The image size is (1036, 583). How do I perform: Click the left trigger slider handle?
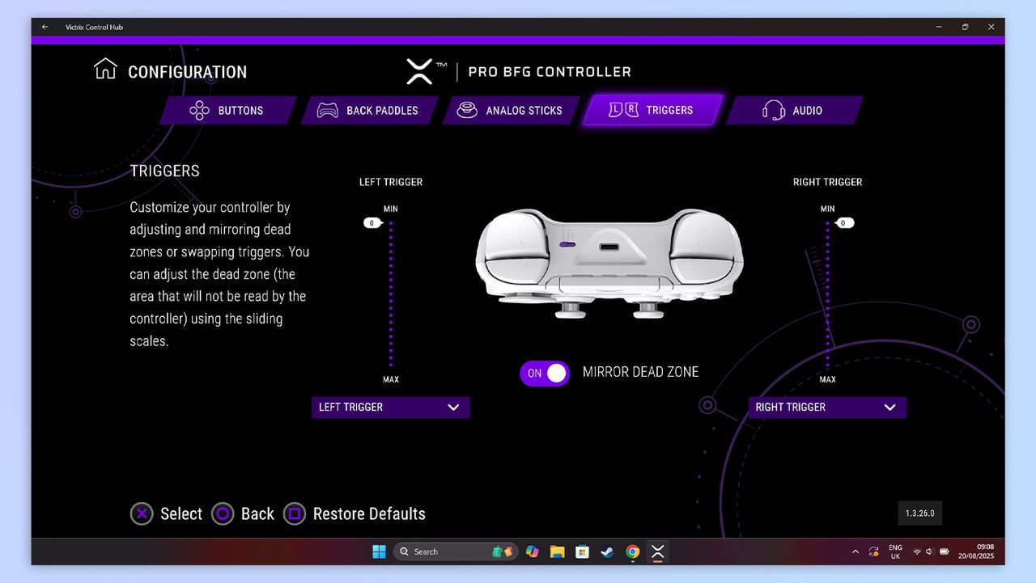click(372, 223)
